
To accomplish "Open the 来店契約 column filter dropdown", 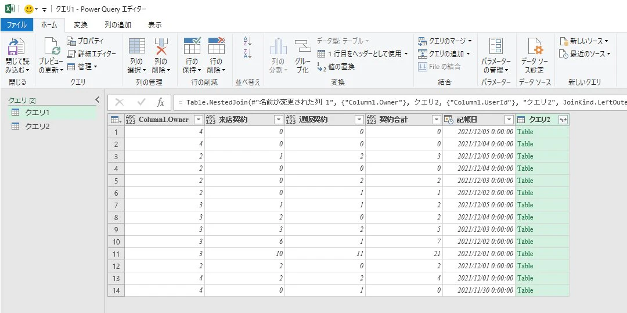I will pos(279,120).
